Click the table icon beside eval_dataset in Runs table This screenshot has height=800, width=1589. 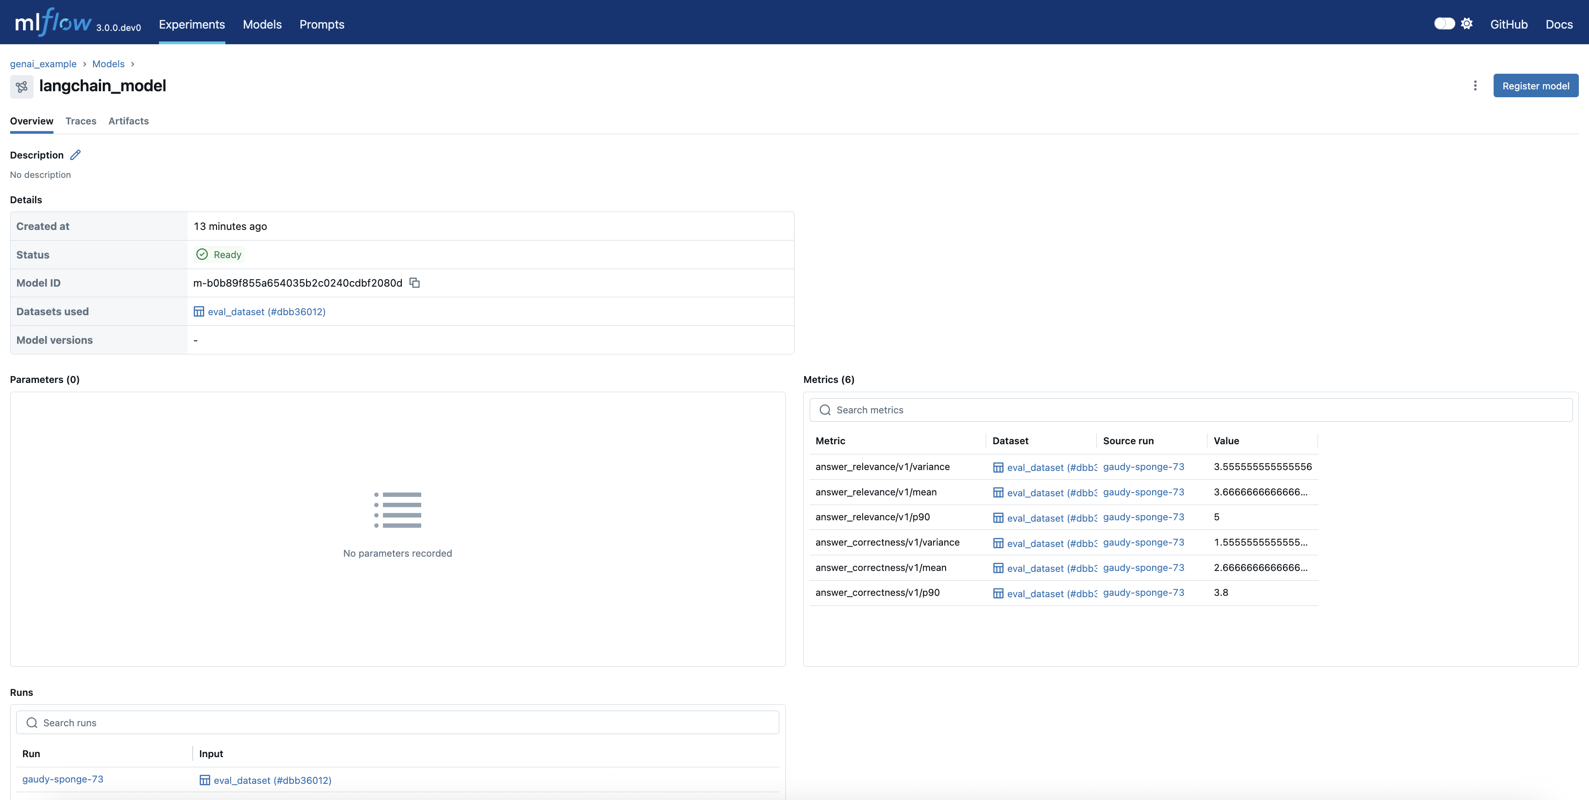click(x=205, y=780)
